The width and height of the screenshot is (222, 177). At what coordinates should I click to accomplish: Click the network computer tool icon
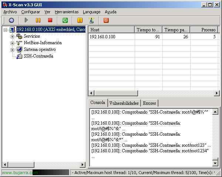[92, 20]
